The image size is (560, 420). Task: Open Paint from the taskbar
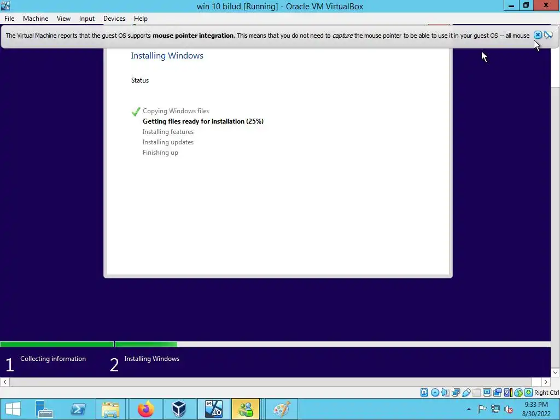pos(282,409)
